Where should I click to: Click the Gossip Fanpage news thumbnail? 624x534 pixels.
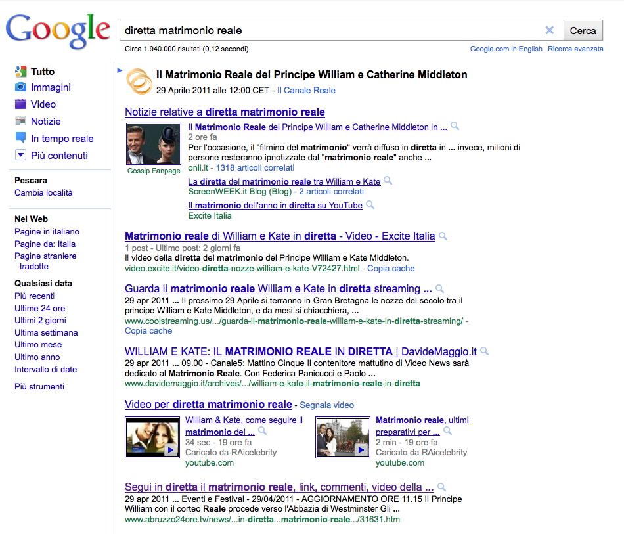154,143
